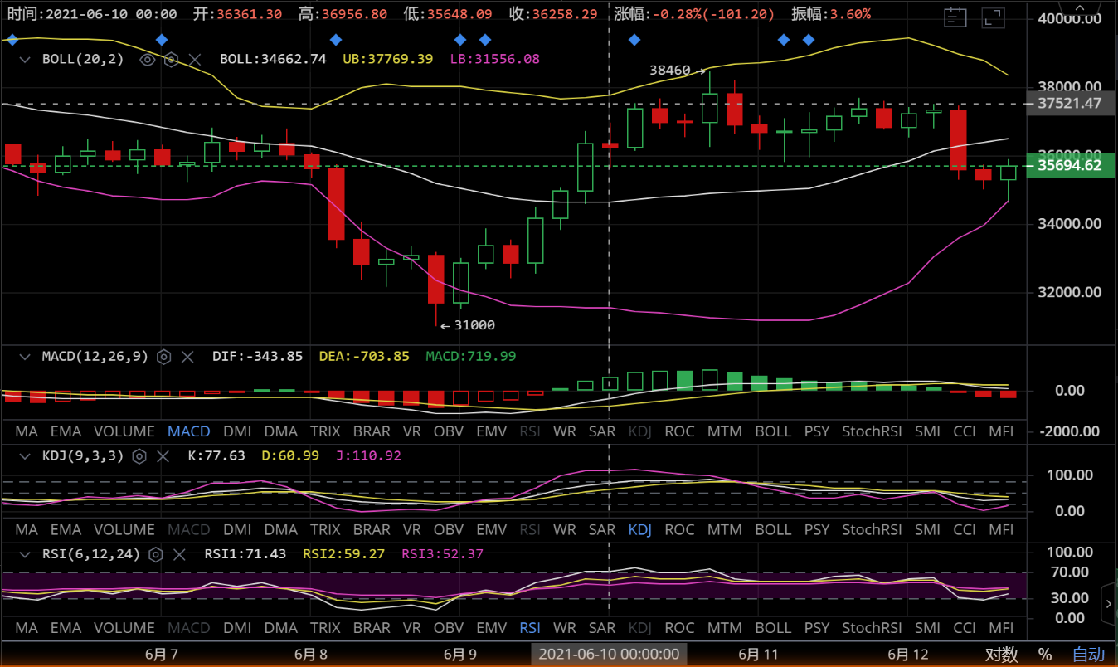Close the KDJ(9,3,3) indicator pane
The height and width of the screenshot is (667, 1118).
point(163,455)
